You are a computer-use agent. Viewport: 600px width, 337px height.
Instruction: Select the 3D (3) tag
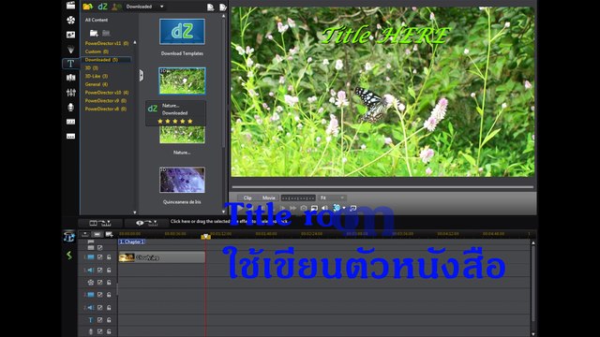[92, 68]
